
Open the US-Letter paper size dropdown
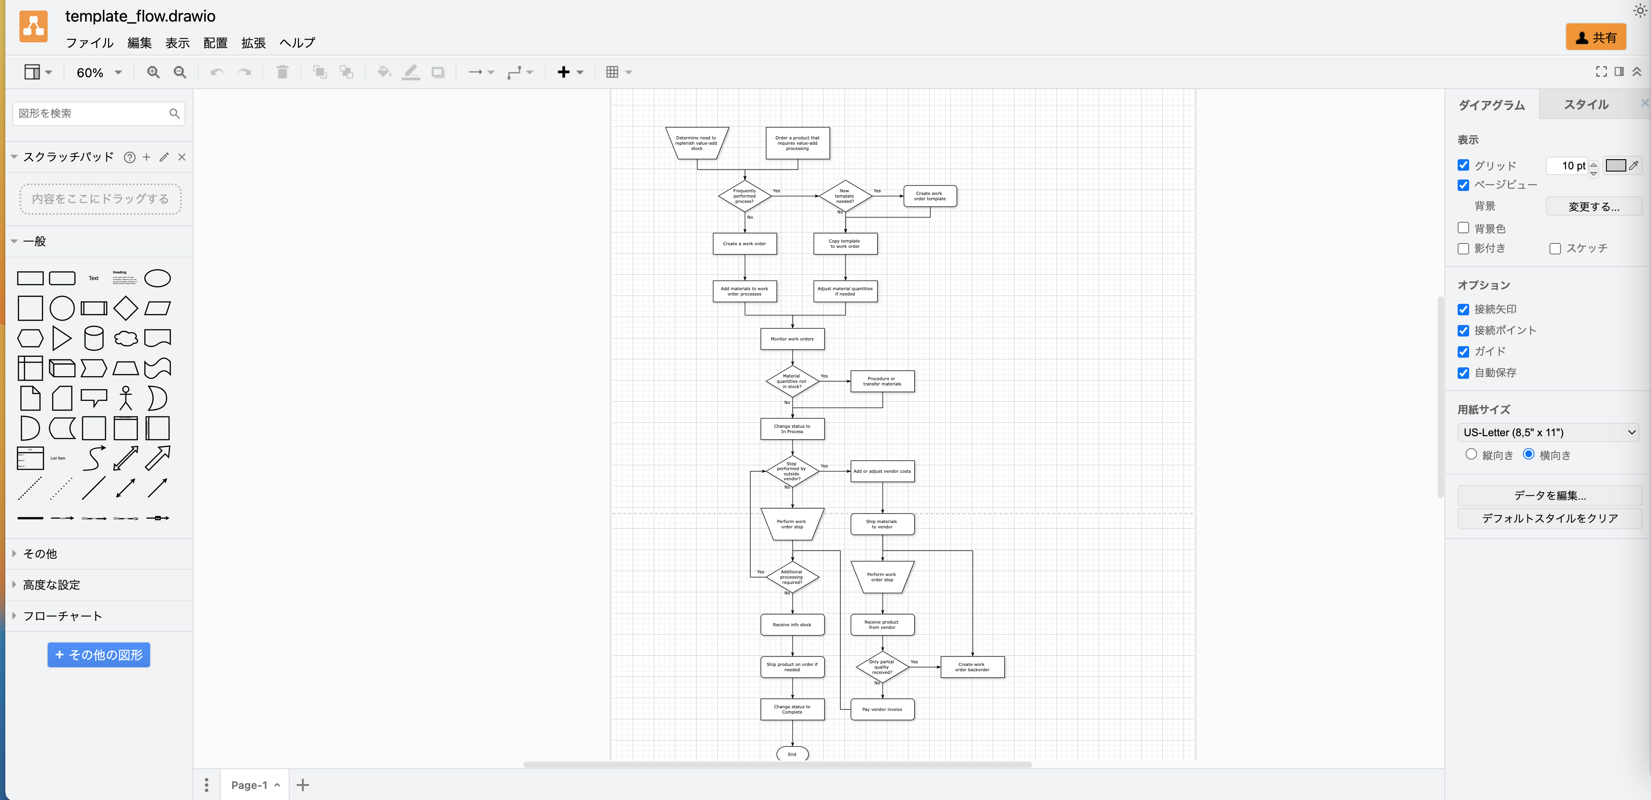[1549, 432]
